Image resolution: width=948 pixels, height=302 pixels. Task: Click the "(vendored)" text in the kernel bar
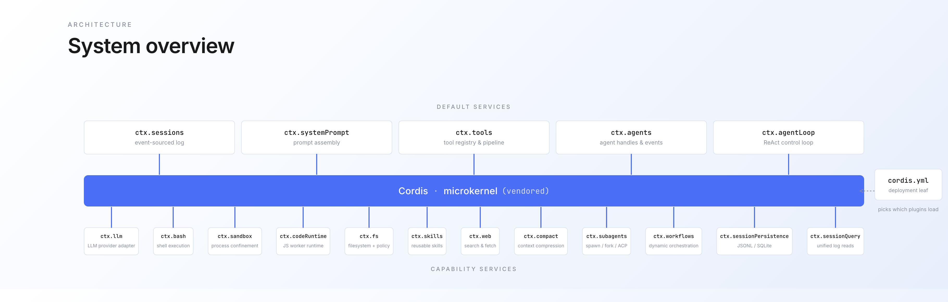click(526, 191)
